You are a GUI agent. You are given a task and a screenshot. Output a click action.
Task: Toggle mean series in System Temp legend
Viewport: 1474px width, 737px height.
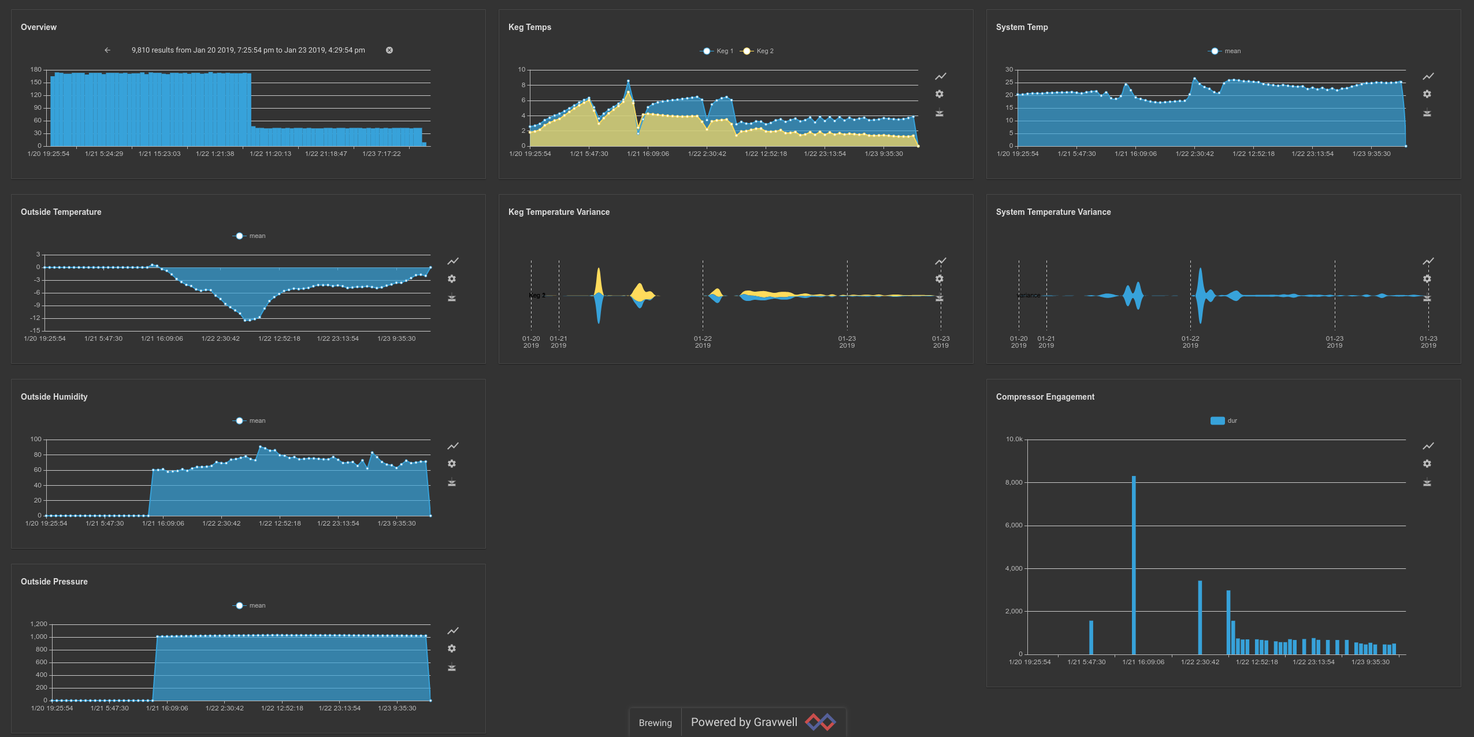[x=1224, y=51]
